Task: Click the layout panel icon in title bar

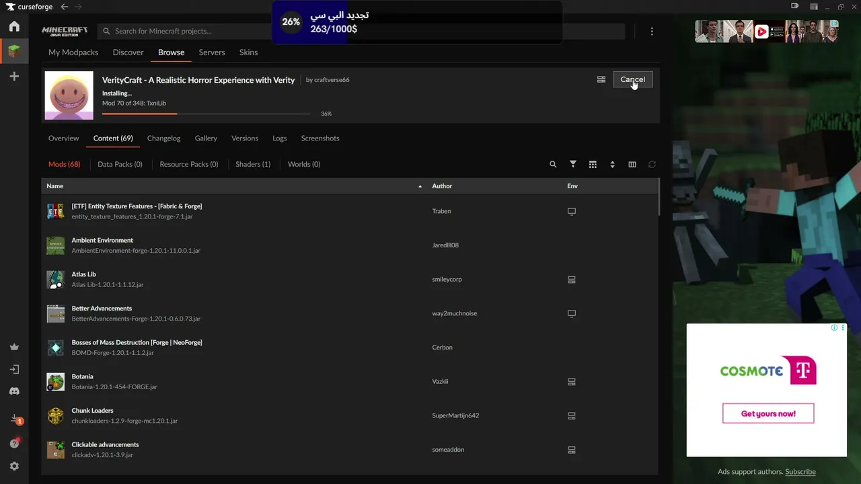Action: pyautogui.click(x=814, y=7)
